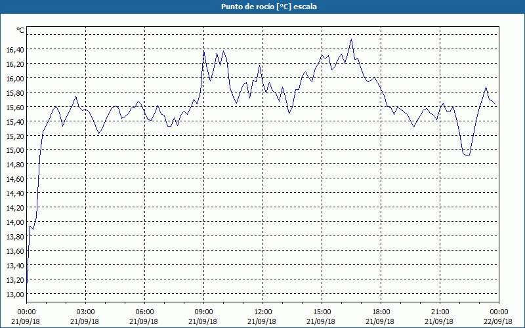Click the 15:00 time label
The image size is (525, 328).
(x=322, y=312)
